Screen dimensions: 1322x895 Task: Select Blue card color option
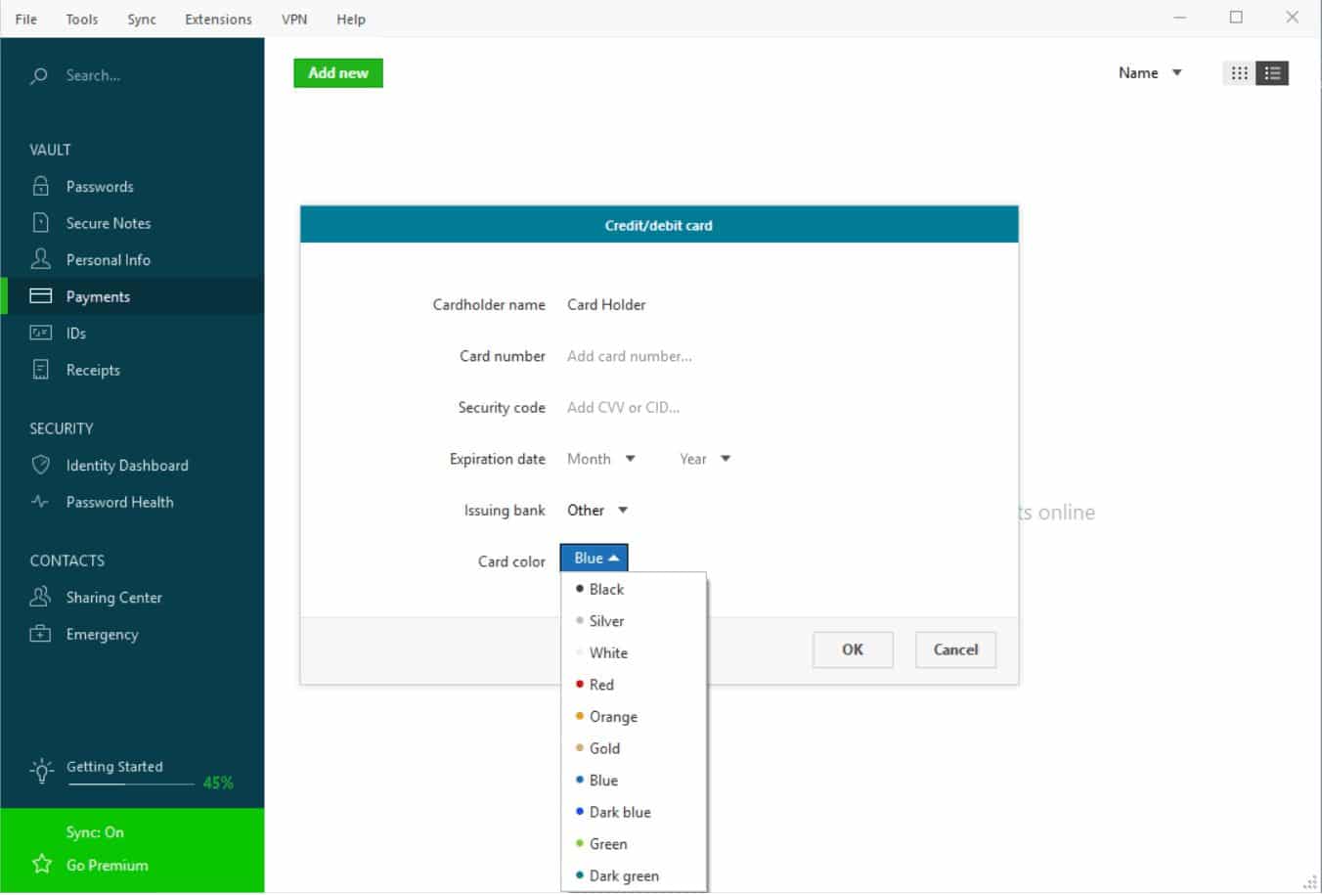pyautogui.click(x=634, y=780)
